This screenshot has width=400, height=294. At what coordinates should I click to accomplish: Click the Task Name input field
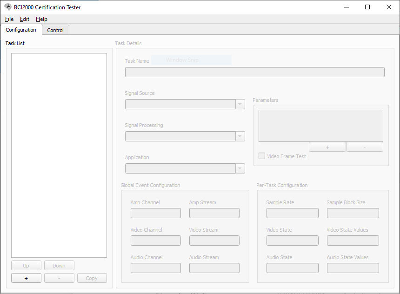click(254, 72)
